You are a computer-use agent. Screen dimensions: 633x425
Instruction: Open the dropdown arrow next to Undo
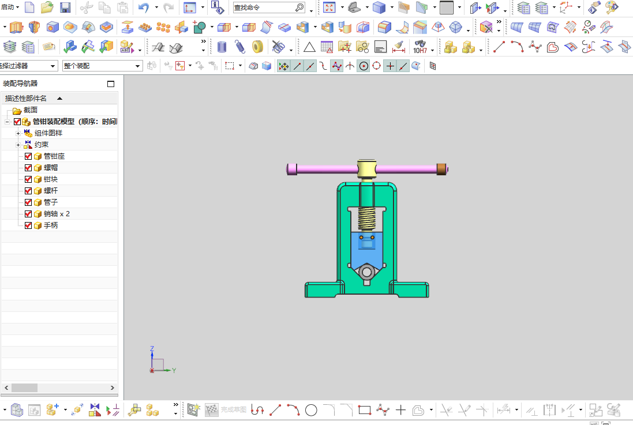(x=156, y=7)
